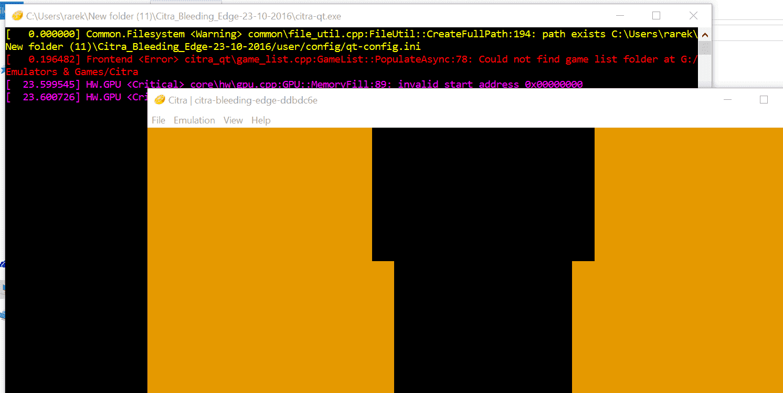
Task: Click the title text 'Citra | citra-bleeding-edge-ddbdc6e'
Action: pos(243,100)
